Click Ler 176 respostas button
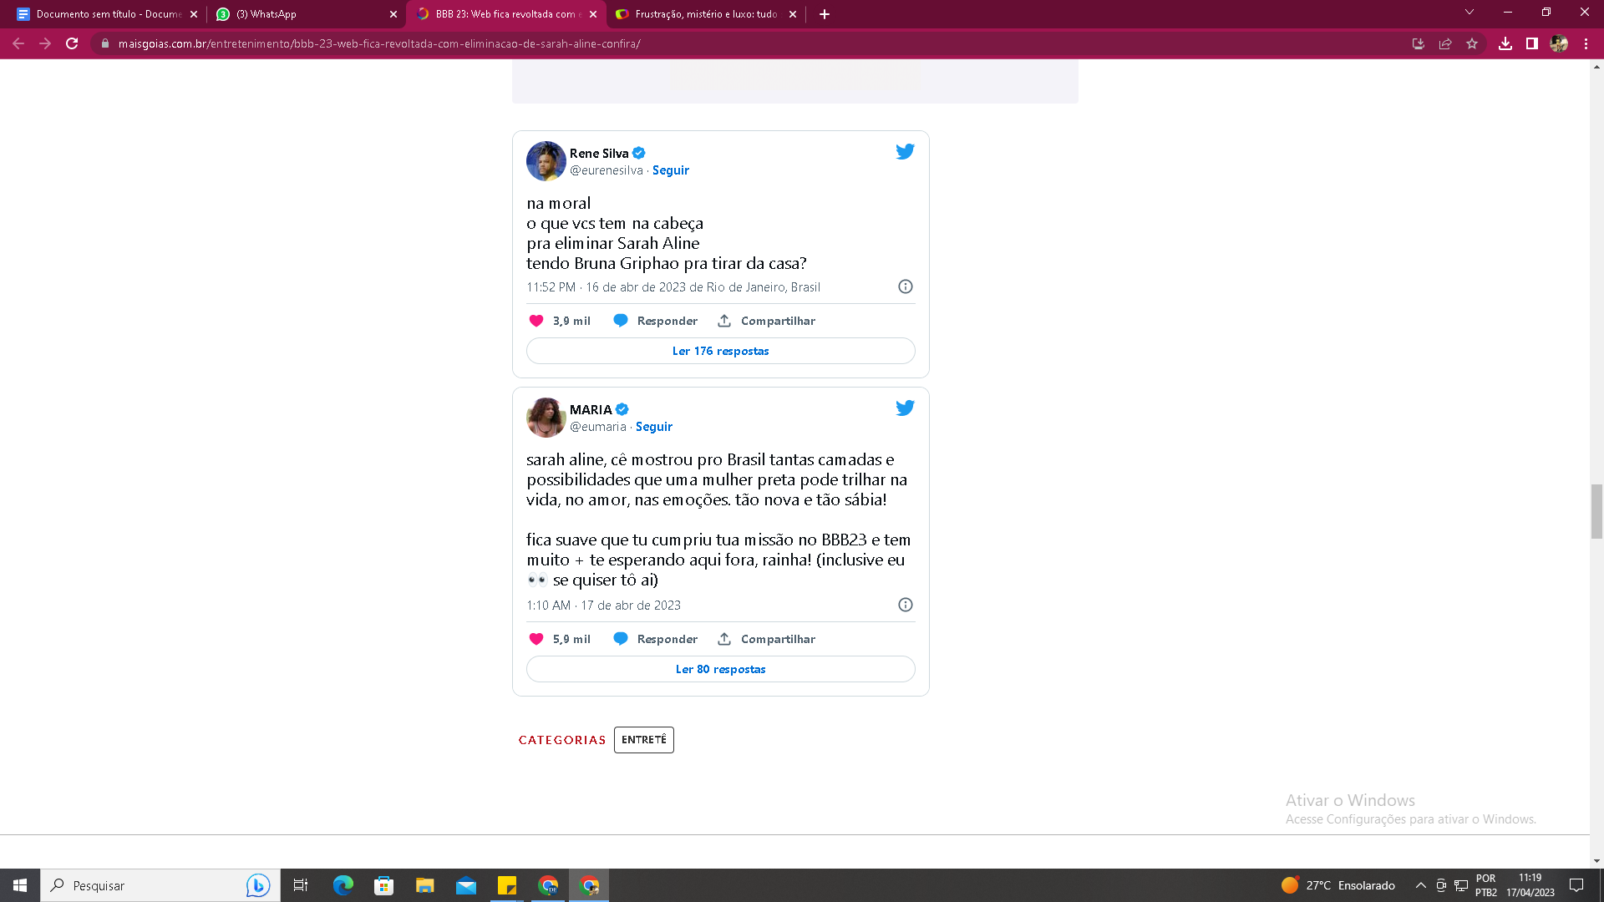Viewport: 1604px width, 902px height. pyautogui.click(x=720, y=351)
